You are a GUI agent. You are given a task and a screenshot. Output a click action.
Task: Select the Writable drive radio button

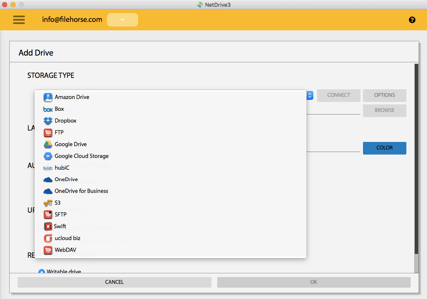41,272
